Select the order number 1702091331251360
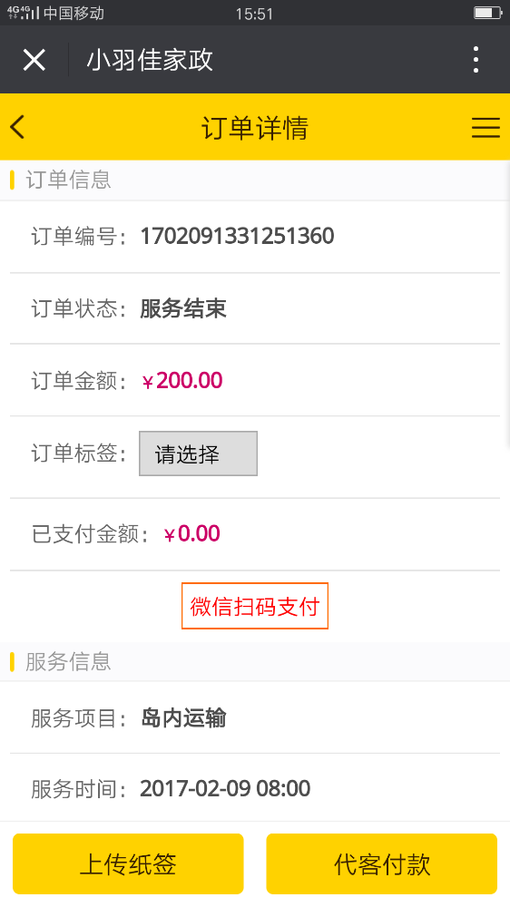 238,236
